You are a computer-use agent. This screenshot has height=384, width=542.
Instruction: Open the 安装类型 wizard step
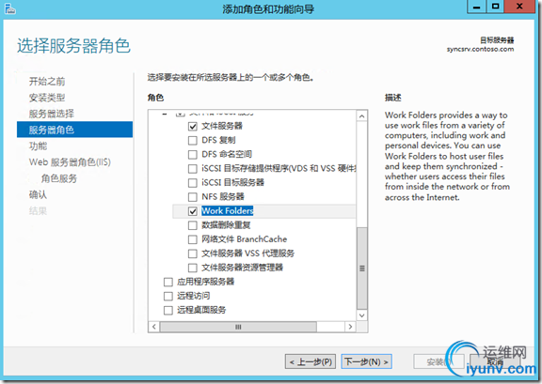click(47, 98)
